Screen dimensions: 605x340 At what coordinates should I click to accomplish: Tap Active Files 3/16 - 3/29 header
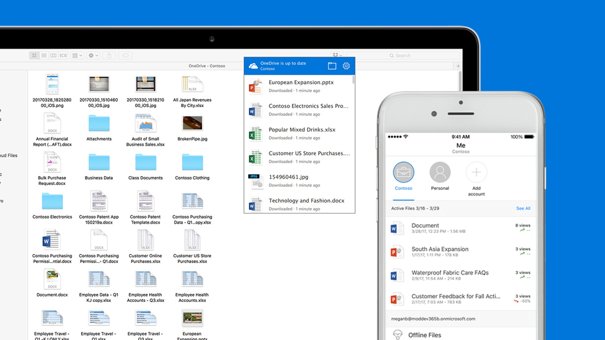pos(415,209)
